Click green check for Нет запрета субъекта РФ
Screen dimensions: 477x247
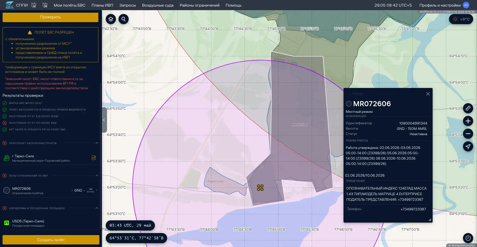click(5, 130)
